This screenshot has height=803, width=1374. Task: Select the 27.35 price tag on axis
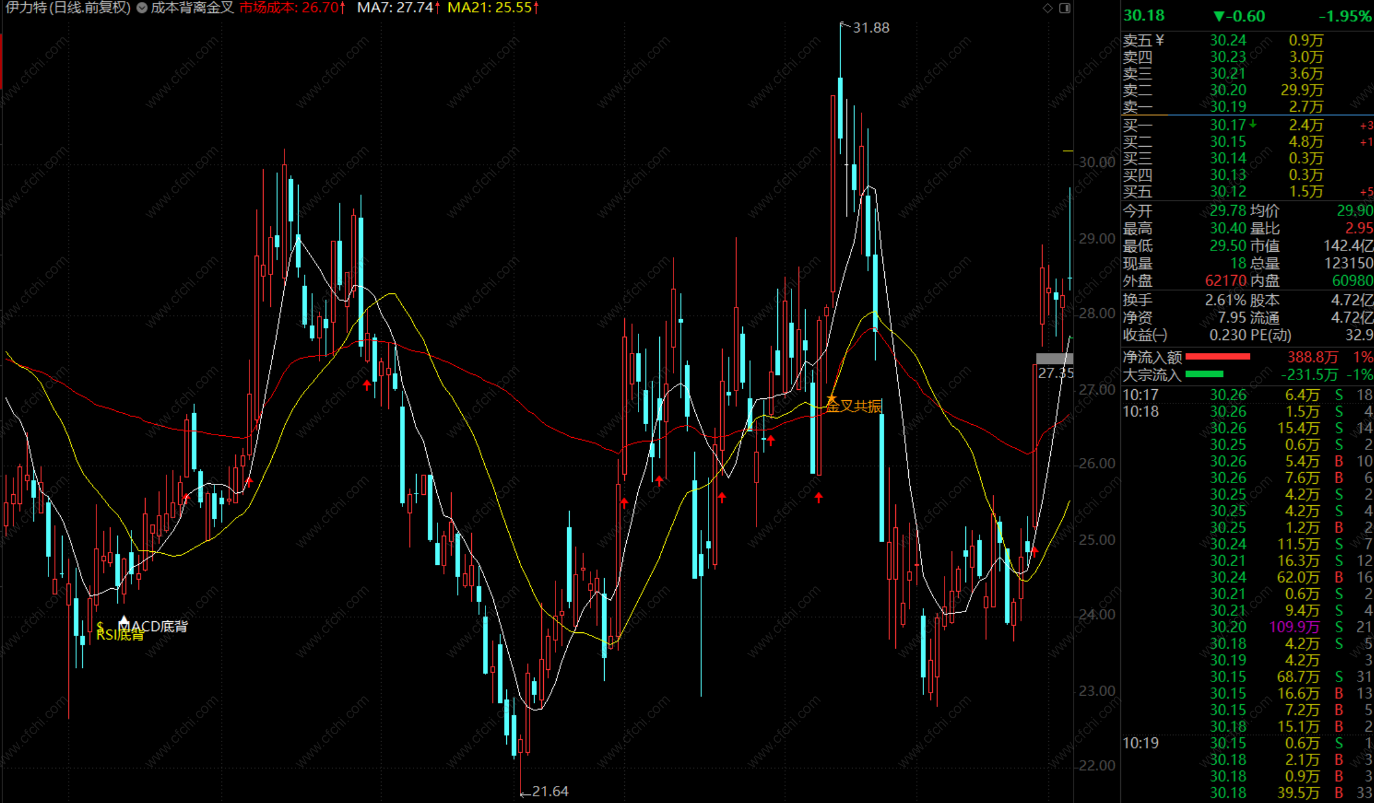coord(1054,373)
